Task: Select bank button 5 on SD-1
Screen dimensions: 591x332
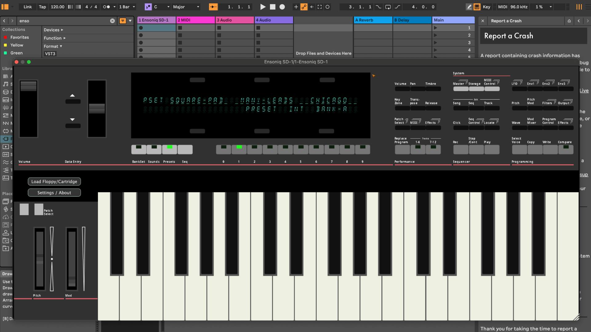Action: (301, 149)
